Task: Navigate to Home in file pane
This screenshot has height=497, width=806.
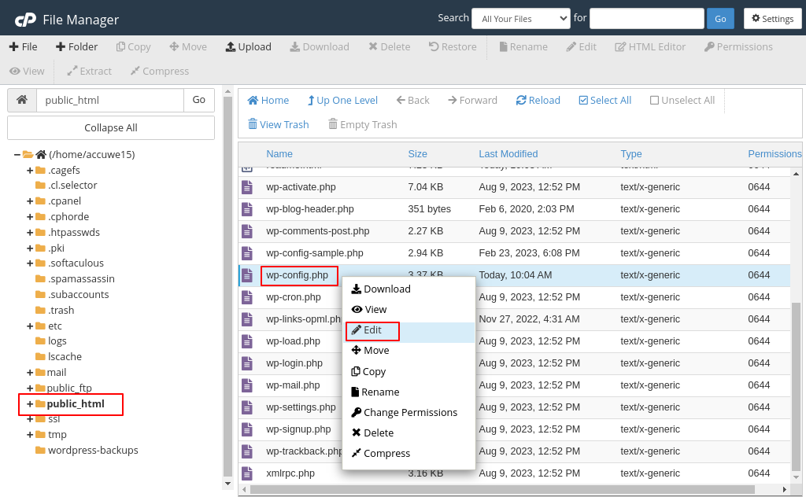Action: point(268,100)
